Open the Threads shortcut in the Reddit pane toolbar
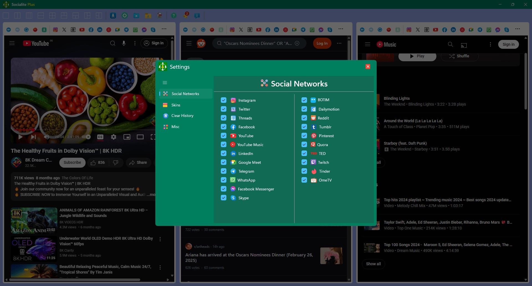This screenshot has width=532, height=286. pyautogui.click(x=250, y=30)
